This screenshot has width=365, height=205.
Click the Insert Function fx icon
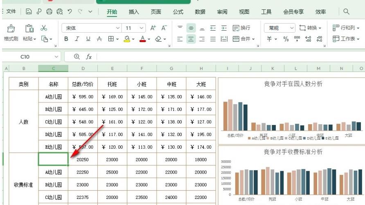click(x=89, y=57)
